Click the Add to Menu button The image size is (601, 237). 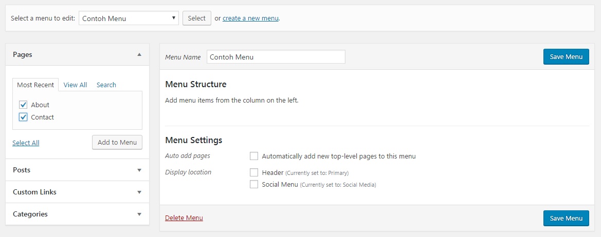coord(117,142)
